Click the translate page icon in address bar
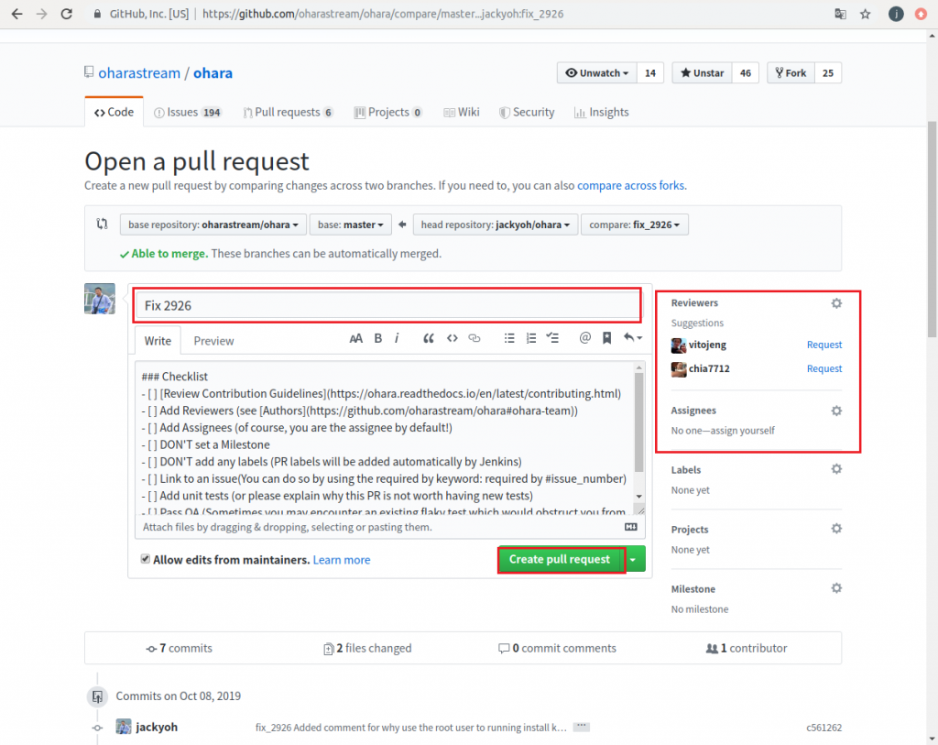This screenshot has width=938, height=745. click(x=841, y=14)
